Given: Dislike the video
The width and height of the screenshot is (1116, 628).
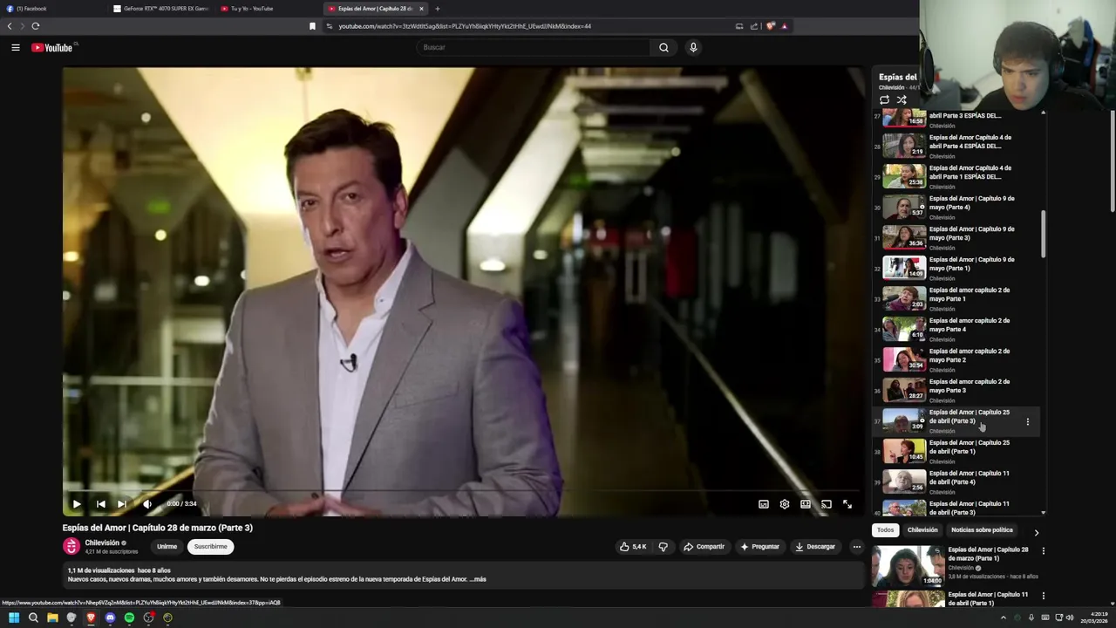Looking at the screenshot, I should pyautogui.click(x=663, y=547).
